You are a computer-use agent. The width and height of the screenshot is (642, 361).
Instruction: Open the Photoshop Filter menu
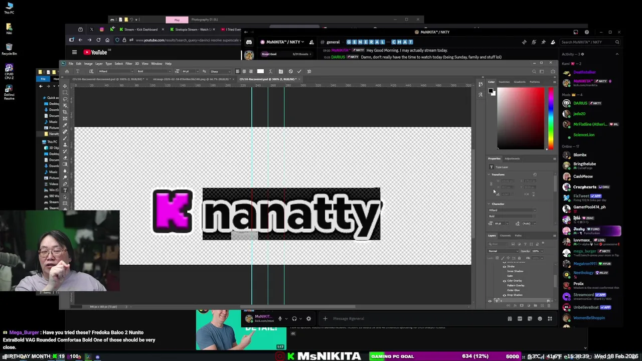tap(129, 64)
